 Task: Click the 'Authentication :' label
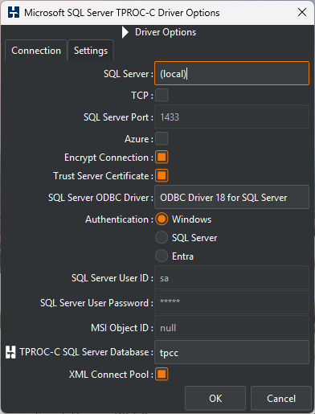[x=119, y=219]
